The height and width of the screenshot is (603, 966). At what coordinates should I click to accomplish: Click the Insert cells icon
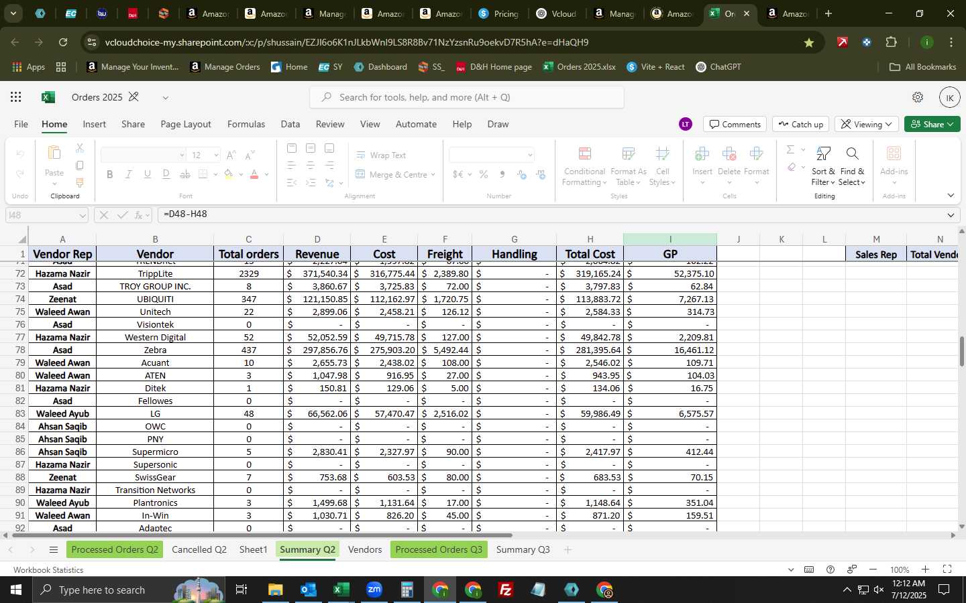pyautogui.click(x=702, y=154)
